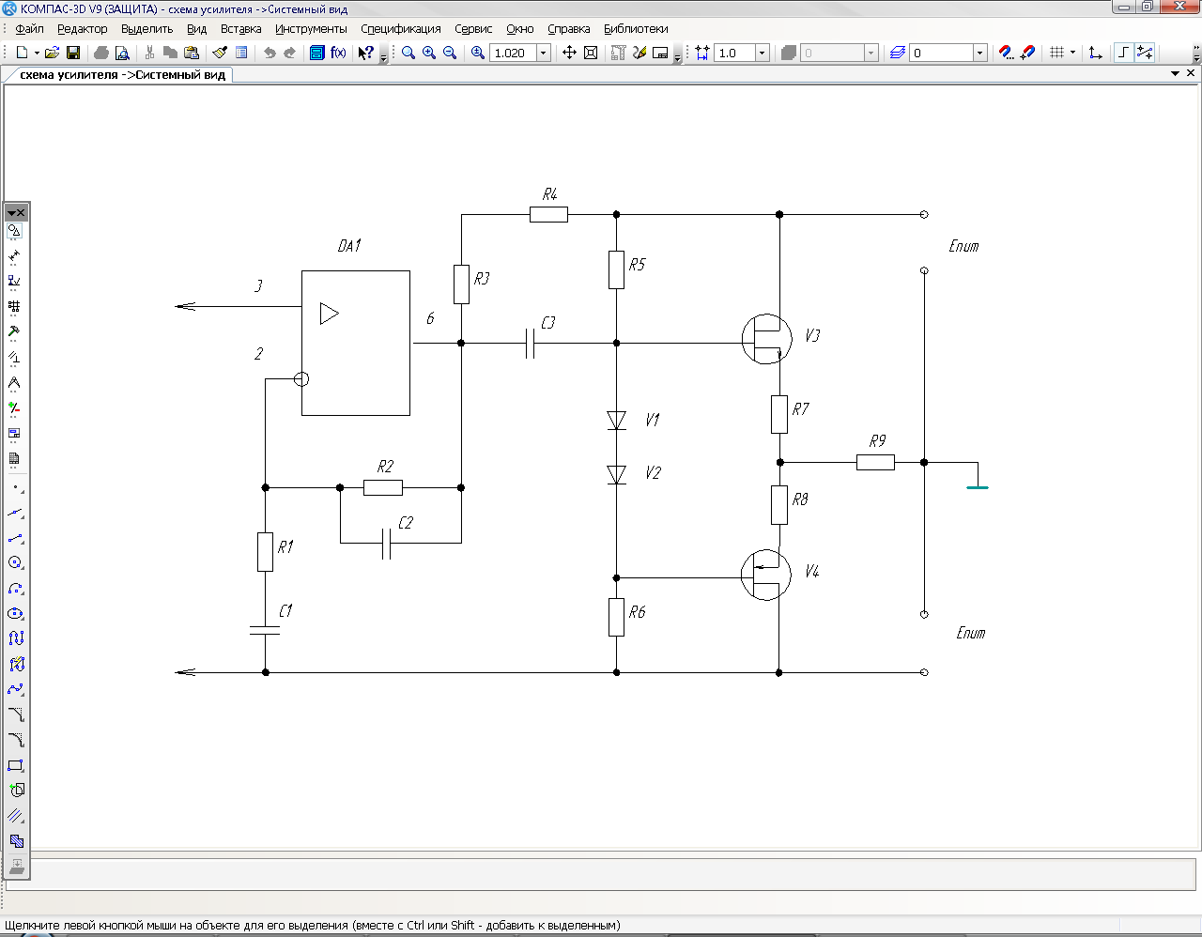The image size is (1202, 937).
Task: Select the circle drawing tool
Action: (x=15, y=563)
